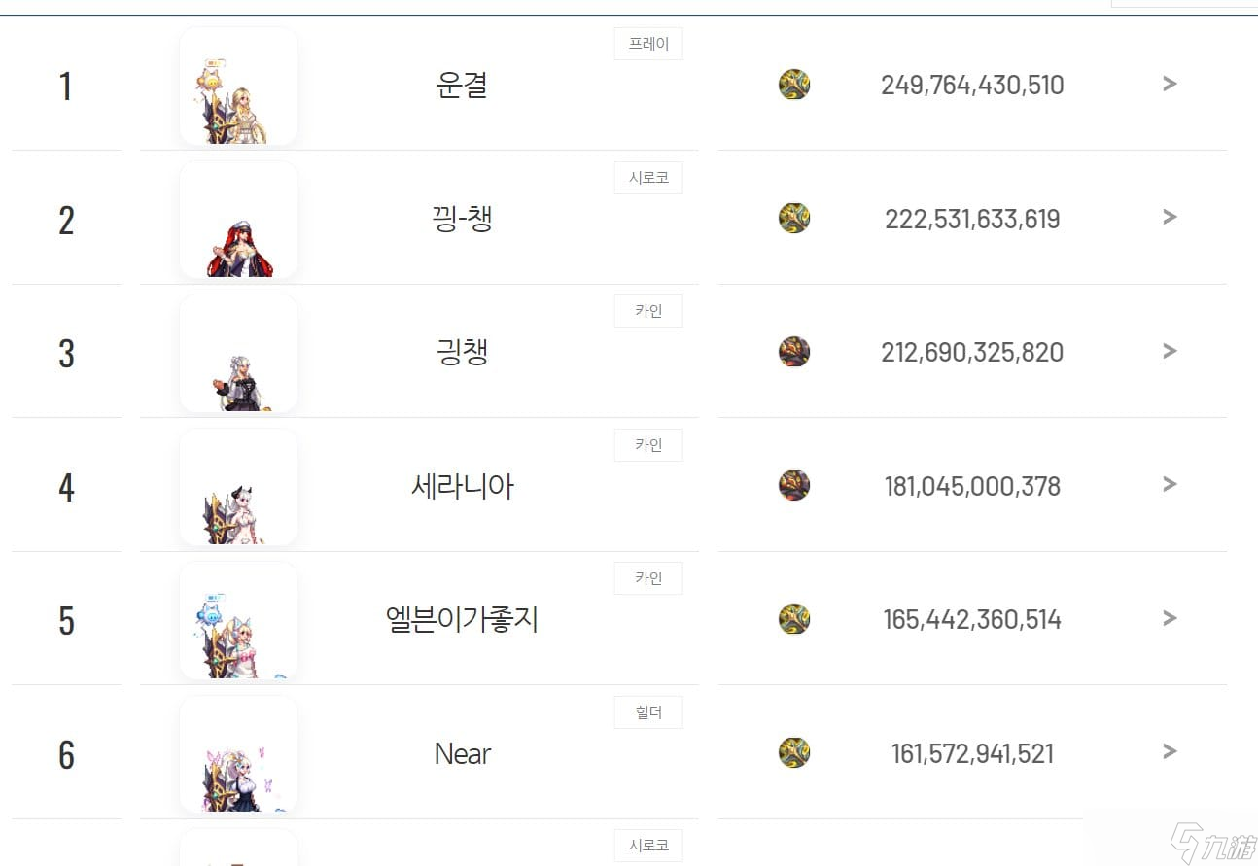Select the 시로코 tag in rank 2

coord(648,178)
